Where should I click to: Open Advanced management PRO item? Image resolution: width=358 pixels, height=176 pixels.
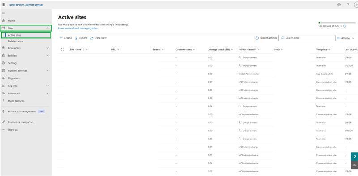(26, 111)
